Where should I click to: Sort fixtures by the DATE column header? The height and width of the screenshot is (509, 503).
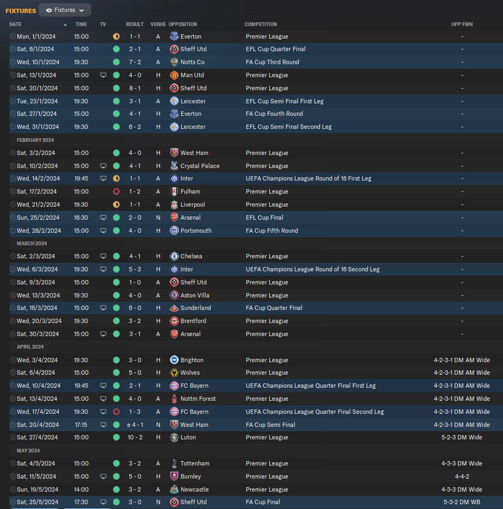[15, 24]
